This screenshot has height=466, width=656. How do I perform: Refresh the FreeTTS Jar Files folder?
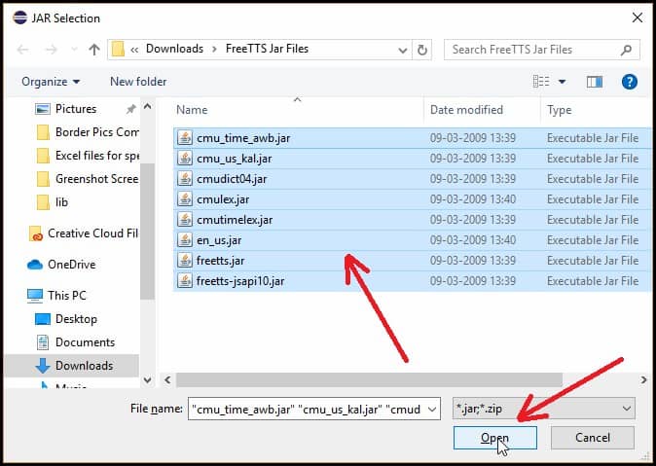[422, 51]
